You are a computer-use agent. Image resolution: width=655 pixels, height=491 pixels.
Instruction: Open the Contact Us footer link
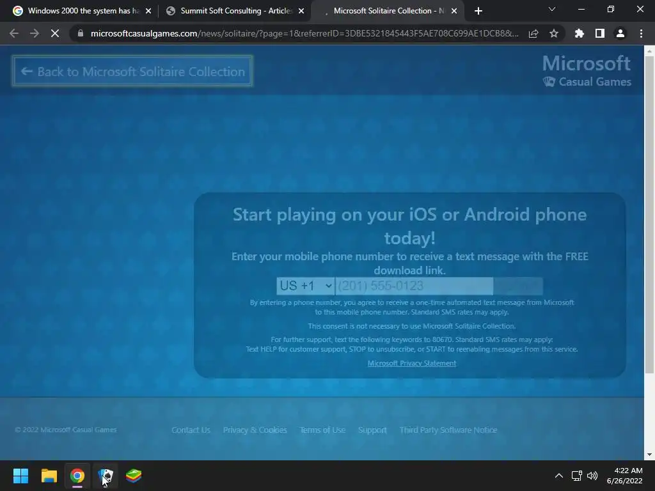191,430
